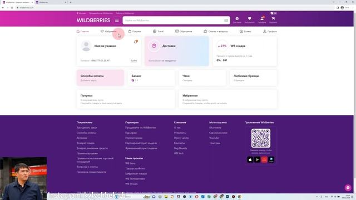Open the Любимые бренды card
The width and height of the screenshot is (356, 200).
coord(254,78)
